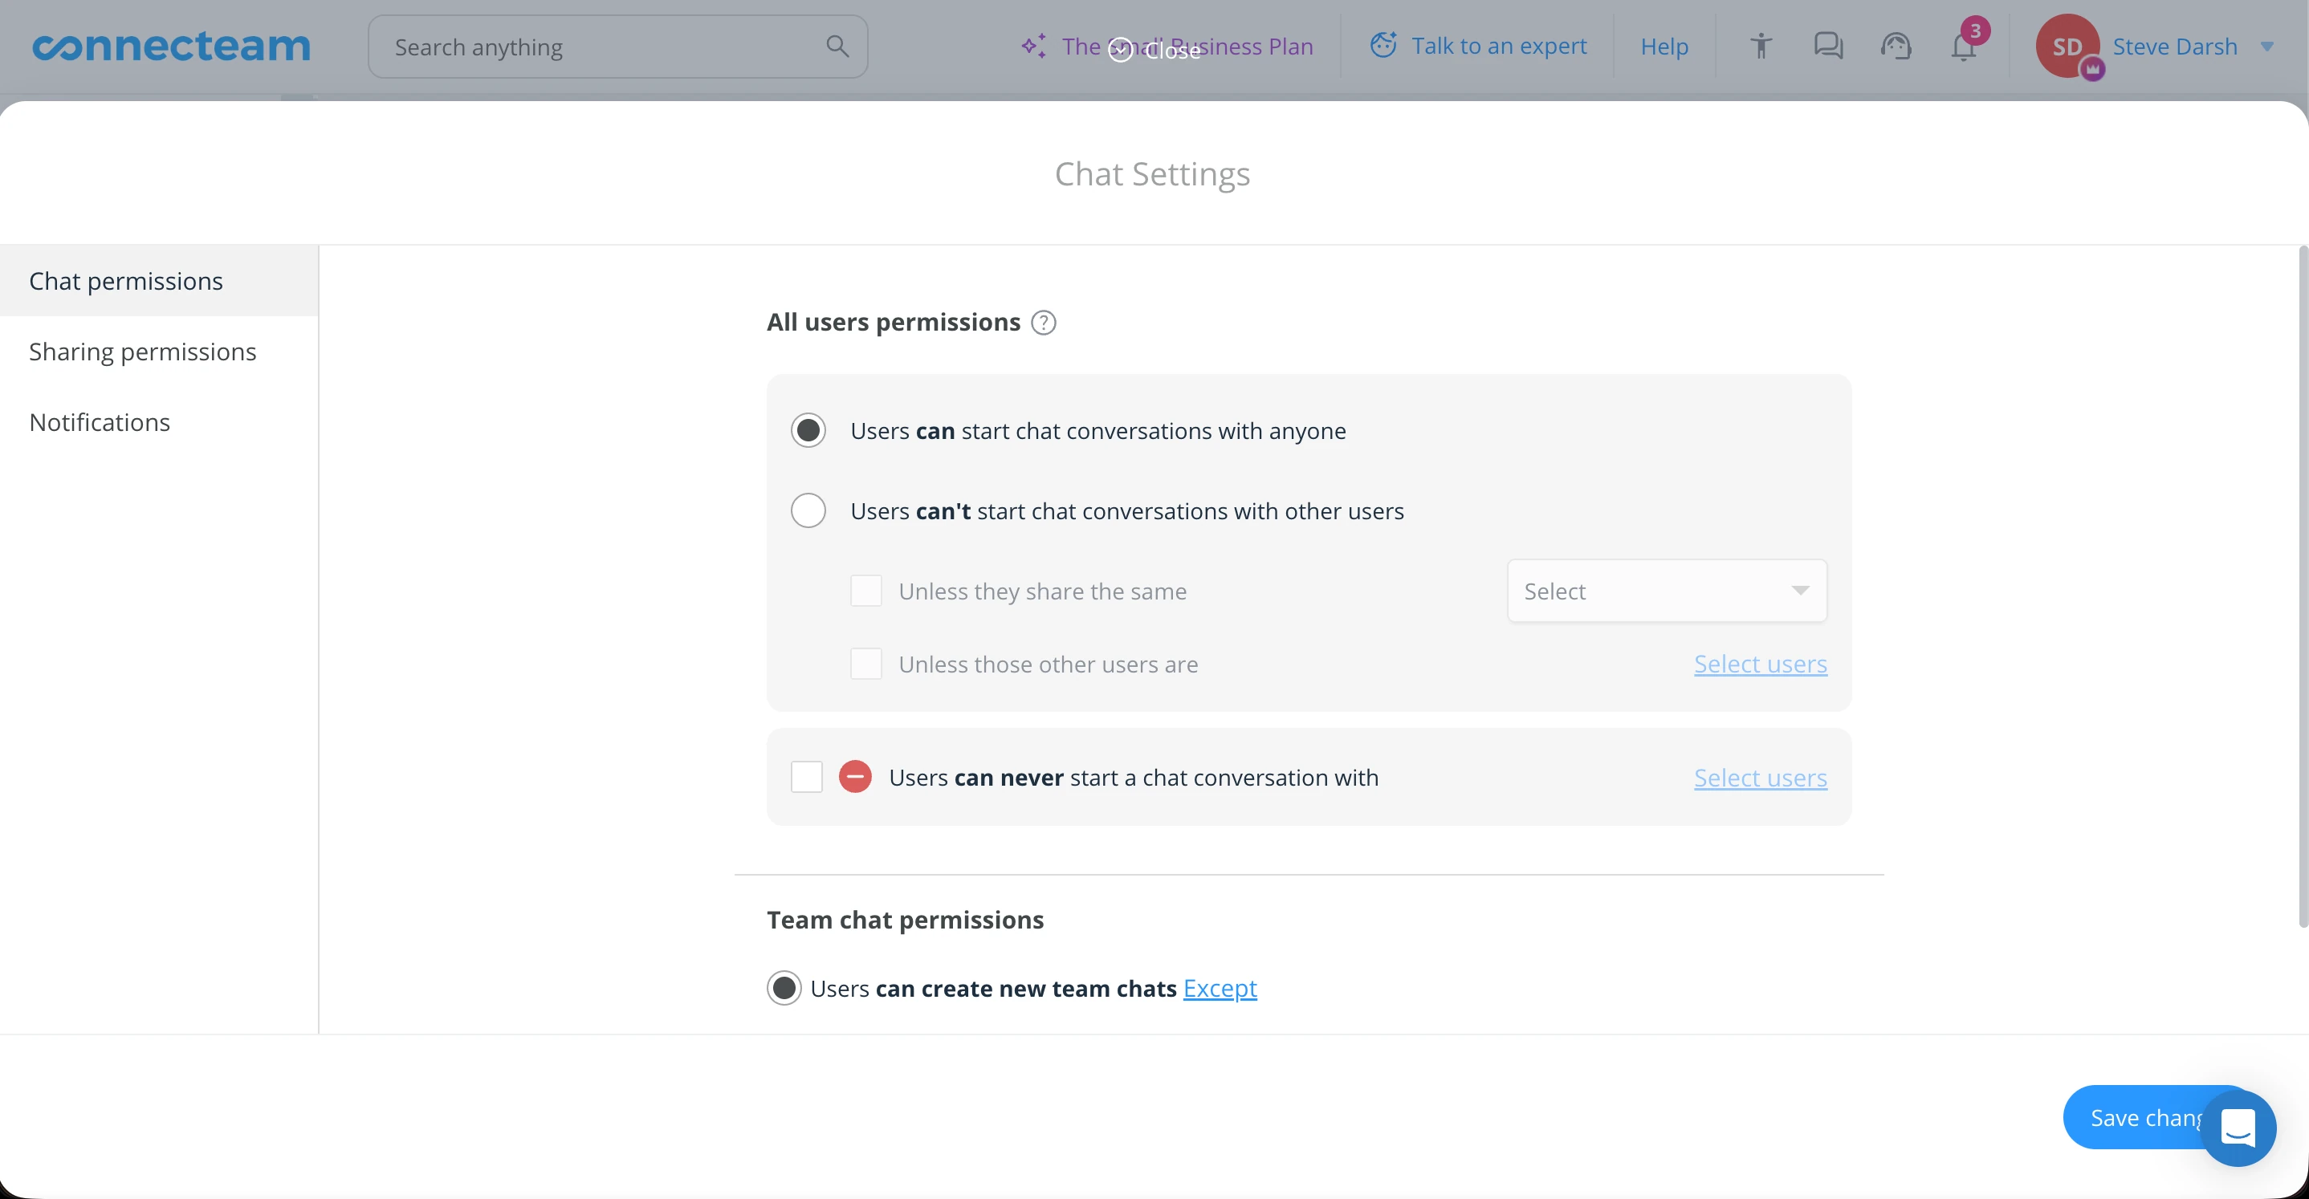The height and width of the screenshot is (1199, 2309).
Task: Check Users can never start a chat
Action: [x=807, y=777]
